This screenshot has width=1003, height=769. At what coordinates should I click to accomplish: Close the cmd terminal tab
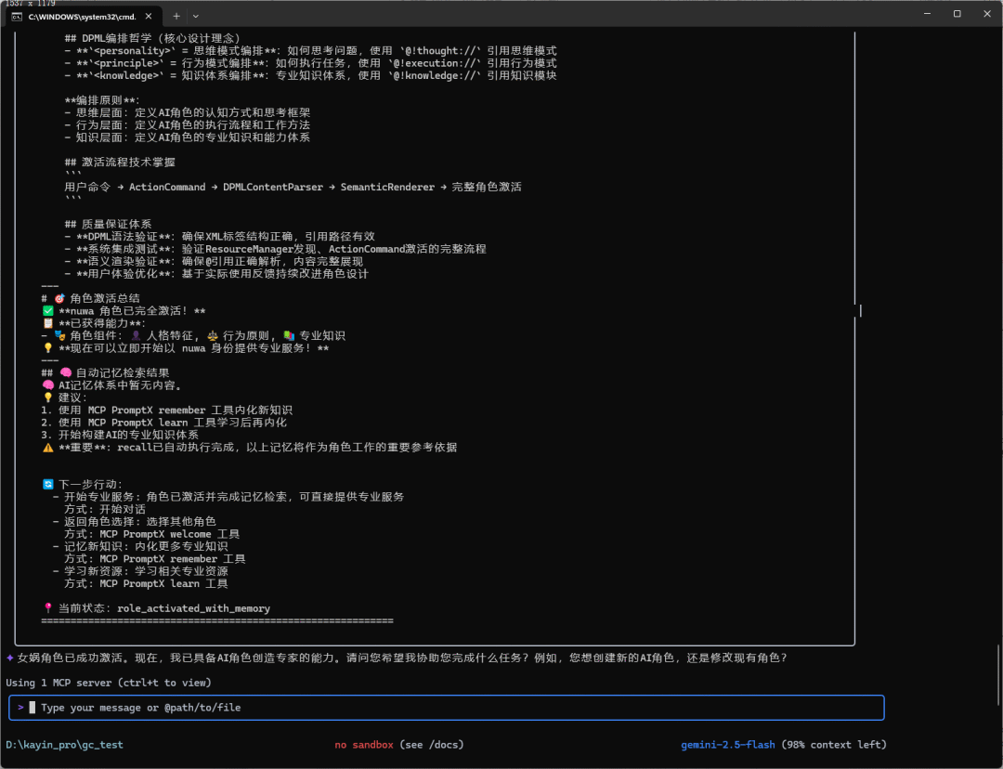tap(149, 16)
